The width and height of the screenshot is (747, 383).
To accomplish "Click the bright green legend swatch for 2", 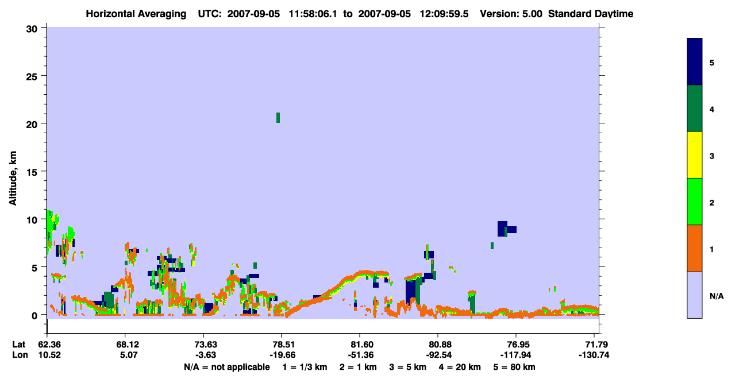I will (x=695, y=202).
